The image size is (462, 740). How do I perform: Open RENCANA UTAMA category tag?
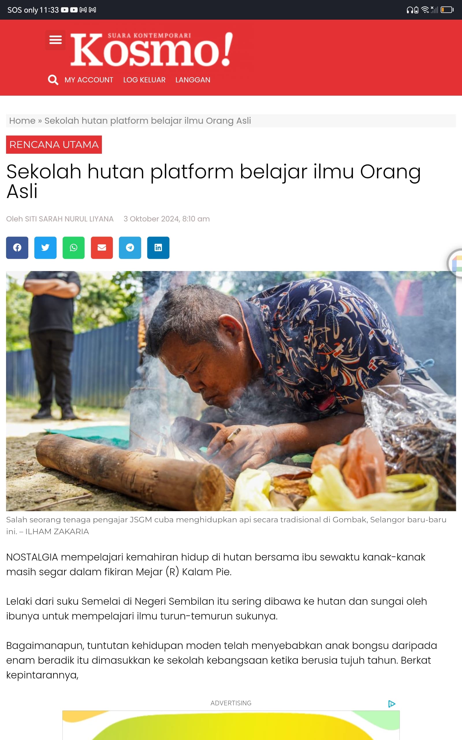tap(54, 145)
